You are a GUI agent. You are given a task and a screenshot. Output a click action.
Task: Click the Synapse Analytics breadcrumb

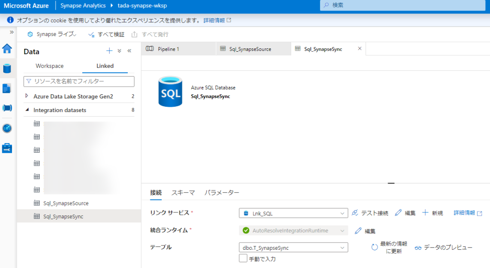click(x=83, y=6)
